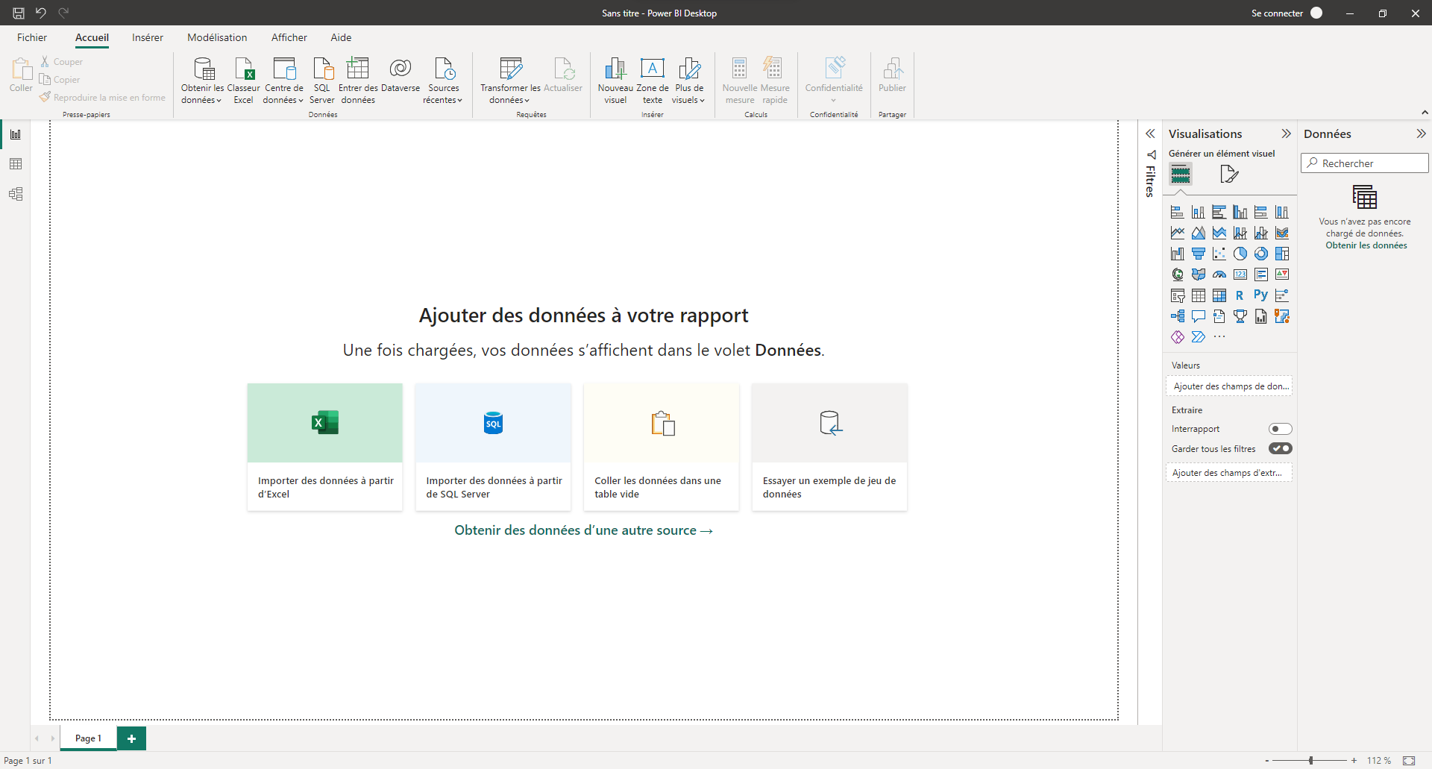Select the line chart visual
The width and height of the screenshot is (1432, 769).
[1178, 233]
